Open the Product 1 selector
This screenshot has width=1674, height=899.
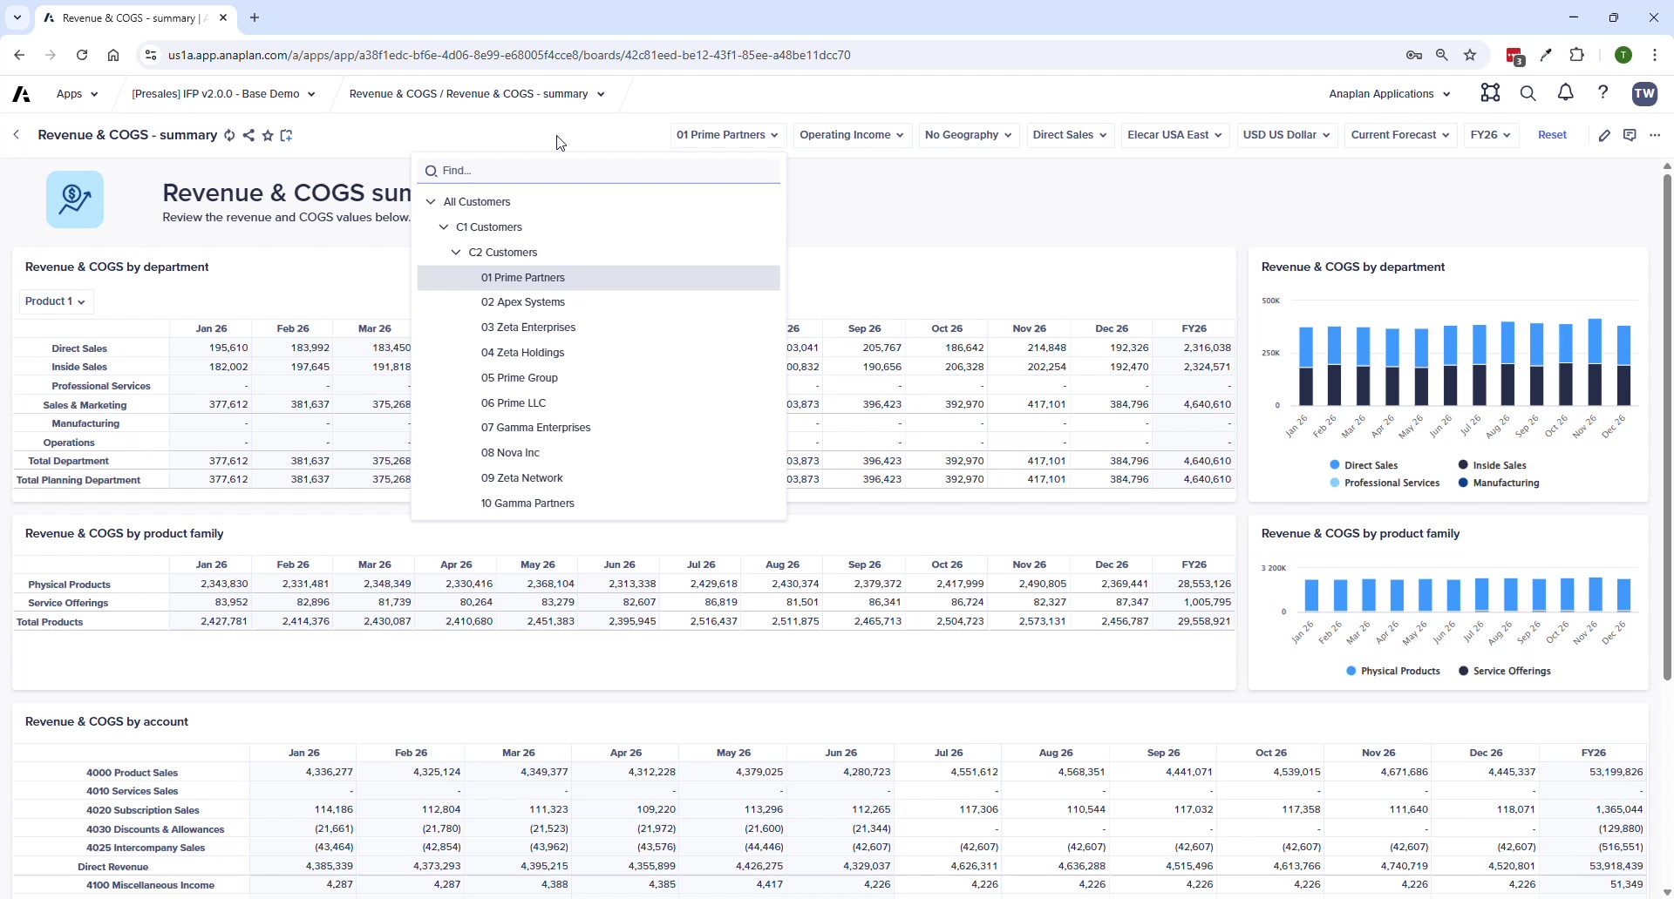(54, 301)
